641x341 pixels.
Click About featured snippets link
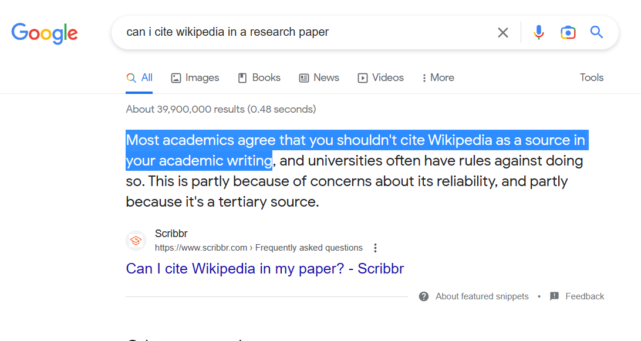click(482, 296)
